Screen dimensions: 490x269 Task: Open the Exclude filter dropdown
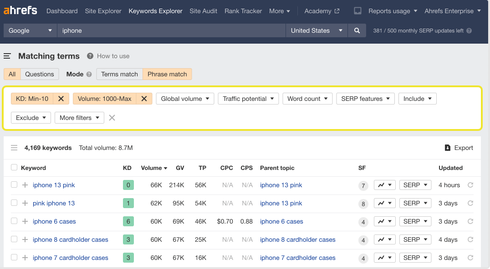(31, 118)
